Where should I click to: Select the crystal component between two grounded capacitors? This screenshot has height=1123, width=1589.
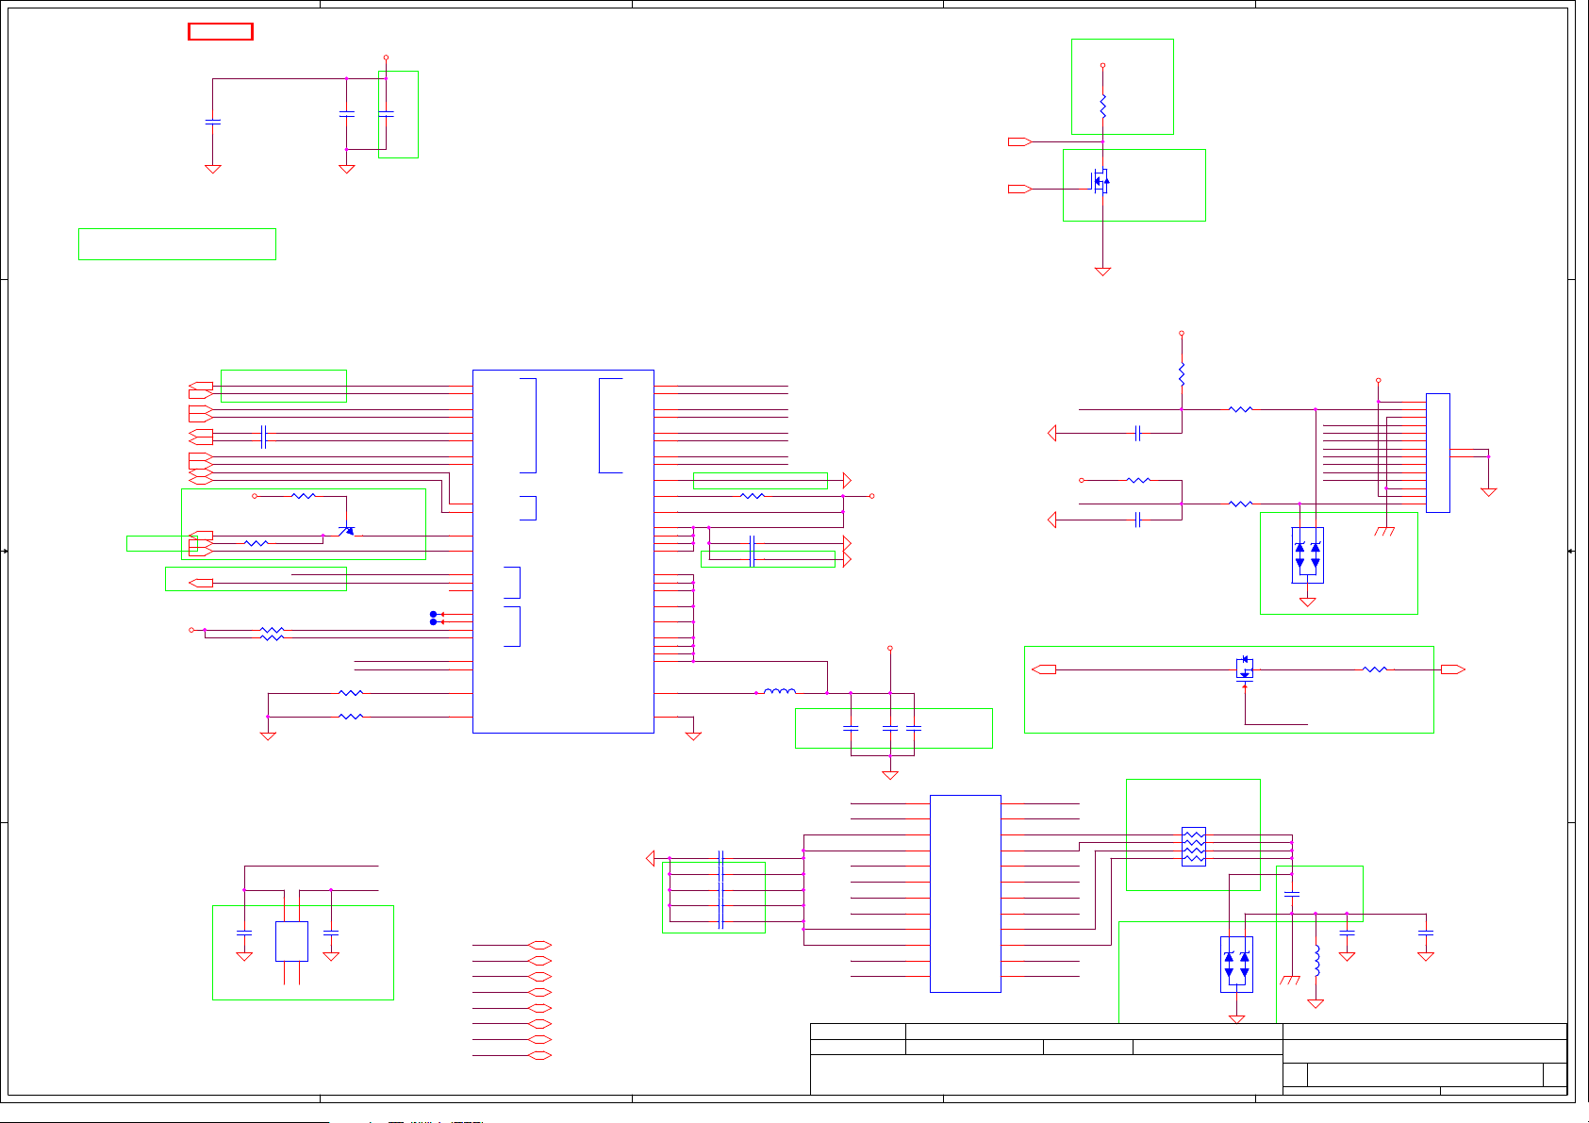tap(291, 941)
